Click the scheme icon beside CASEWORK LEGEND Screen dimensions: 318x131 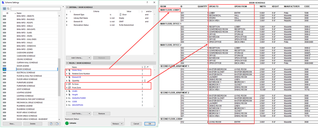coord(4,53)
